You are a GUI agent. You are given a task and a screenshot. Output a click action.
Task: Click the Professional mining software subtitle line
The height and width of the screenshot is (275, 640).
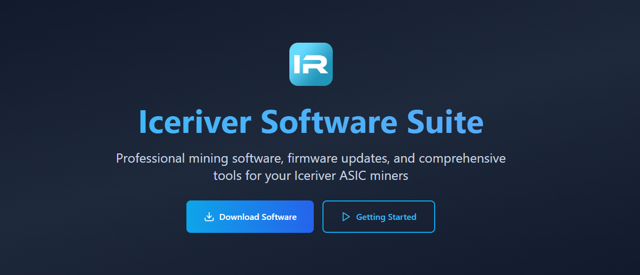click(x=311, y=158)
